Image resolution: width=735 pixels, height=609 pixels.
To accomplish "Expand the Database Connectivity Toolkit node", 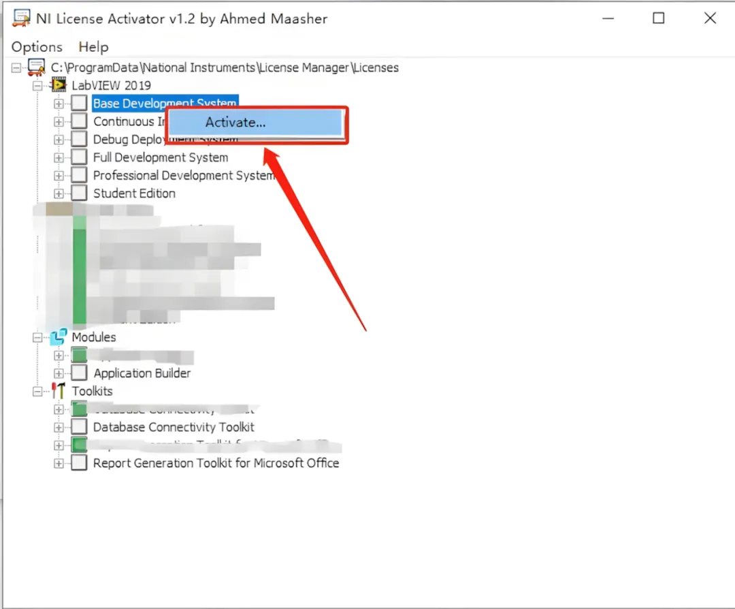I will point(59,427).
